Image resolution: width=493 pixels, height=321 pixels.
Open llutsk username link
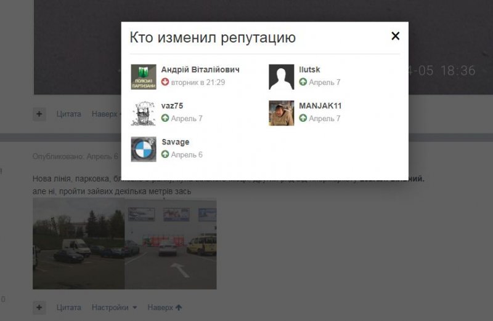309,70
